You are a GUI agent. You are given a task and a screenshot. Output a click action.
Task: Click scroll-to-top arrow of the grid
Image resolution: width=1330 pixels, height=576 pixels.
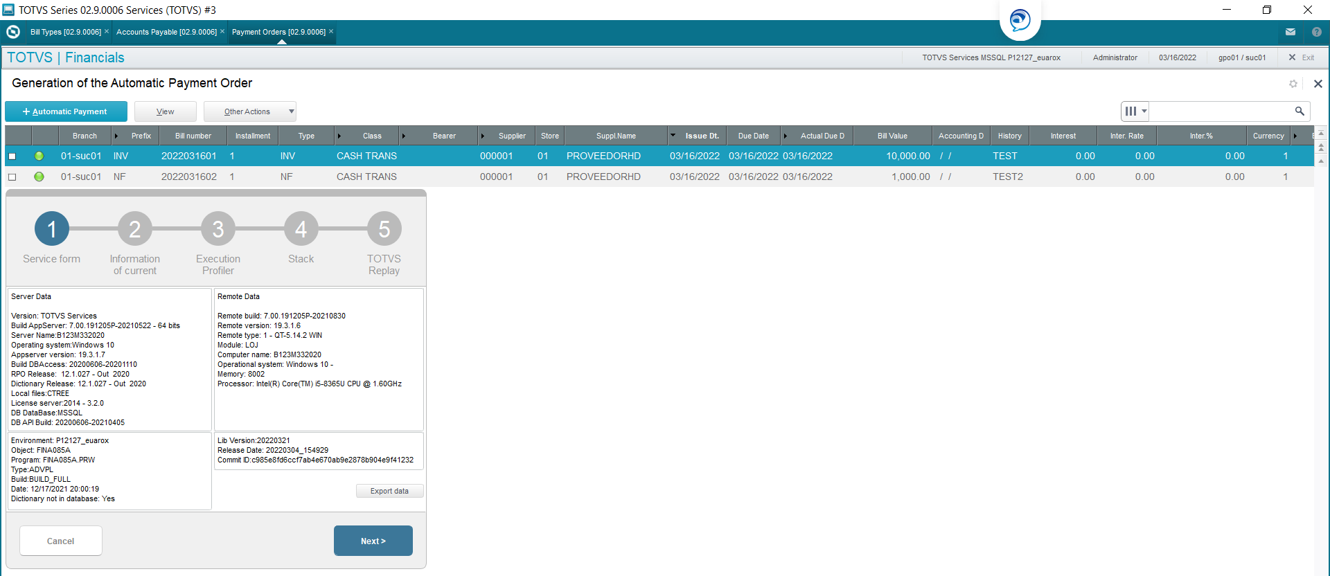pyautogui.click(x=1321, y=133)
